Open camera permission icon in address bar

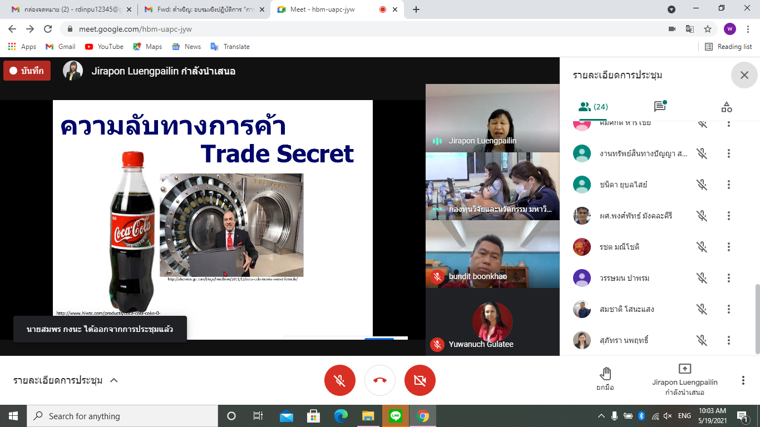coord(672,29)
